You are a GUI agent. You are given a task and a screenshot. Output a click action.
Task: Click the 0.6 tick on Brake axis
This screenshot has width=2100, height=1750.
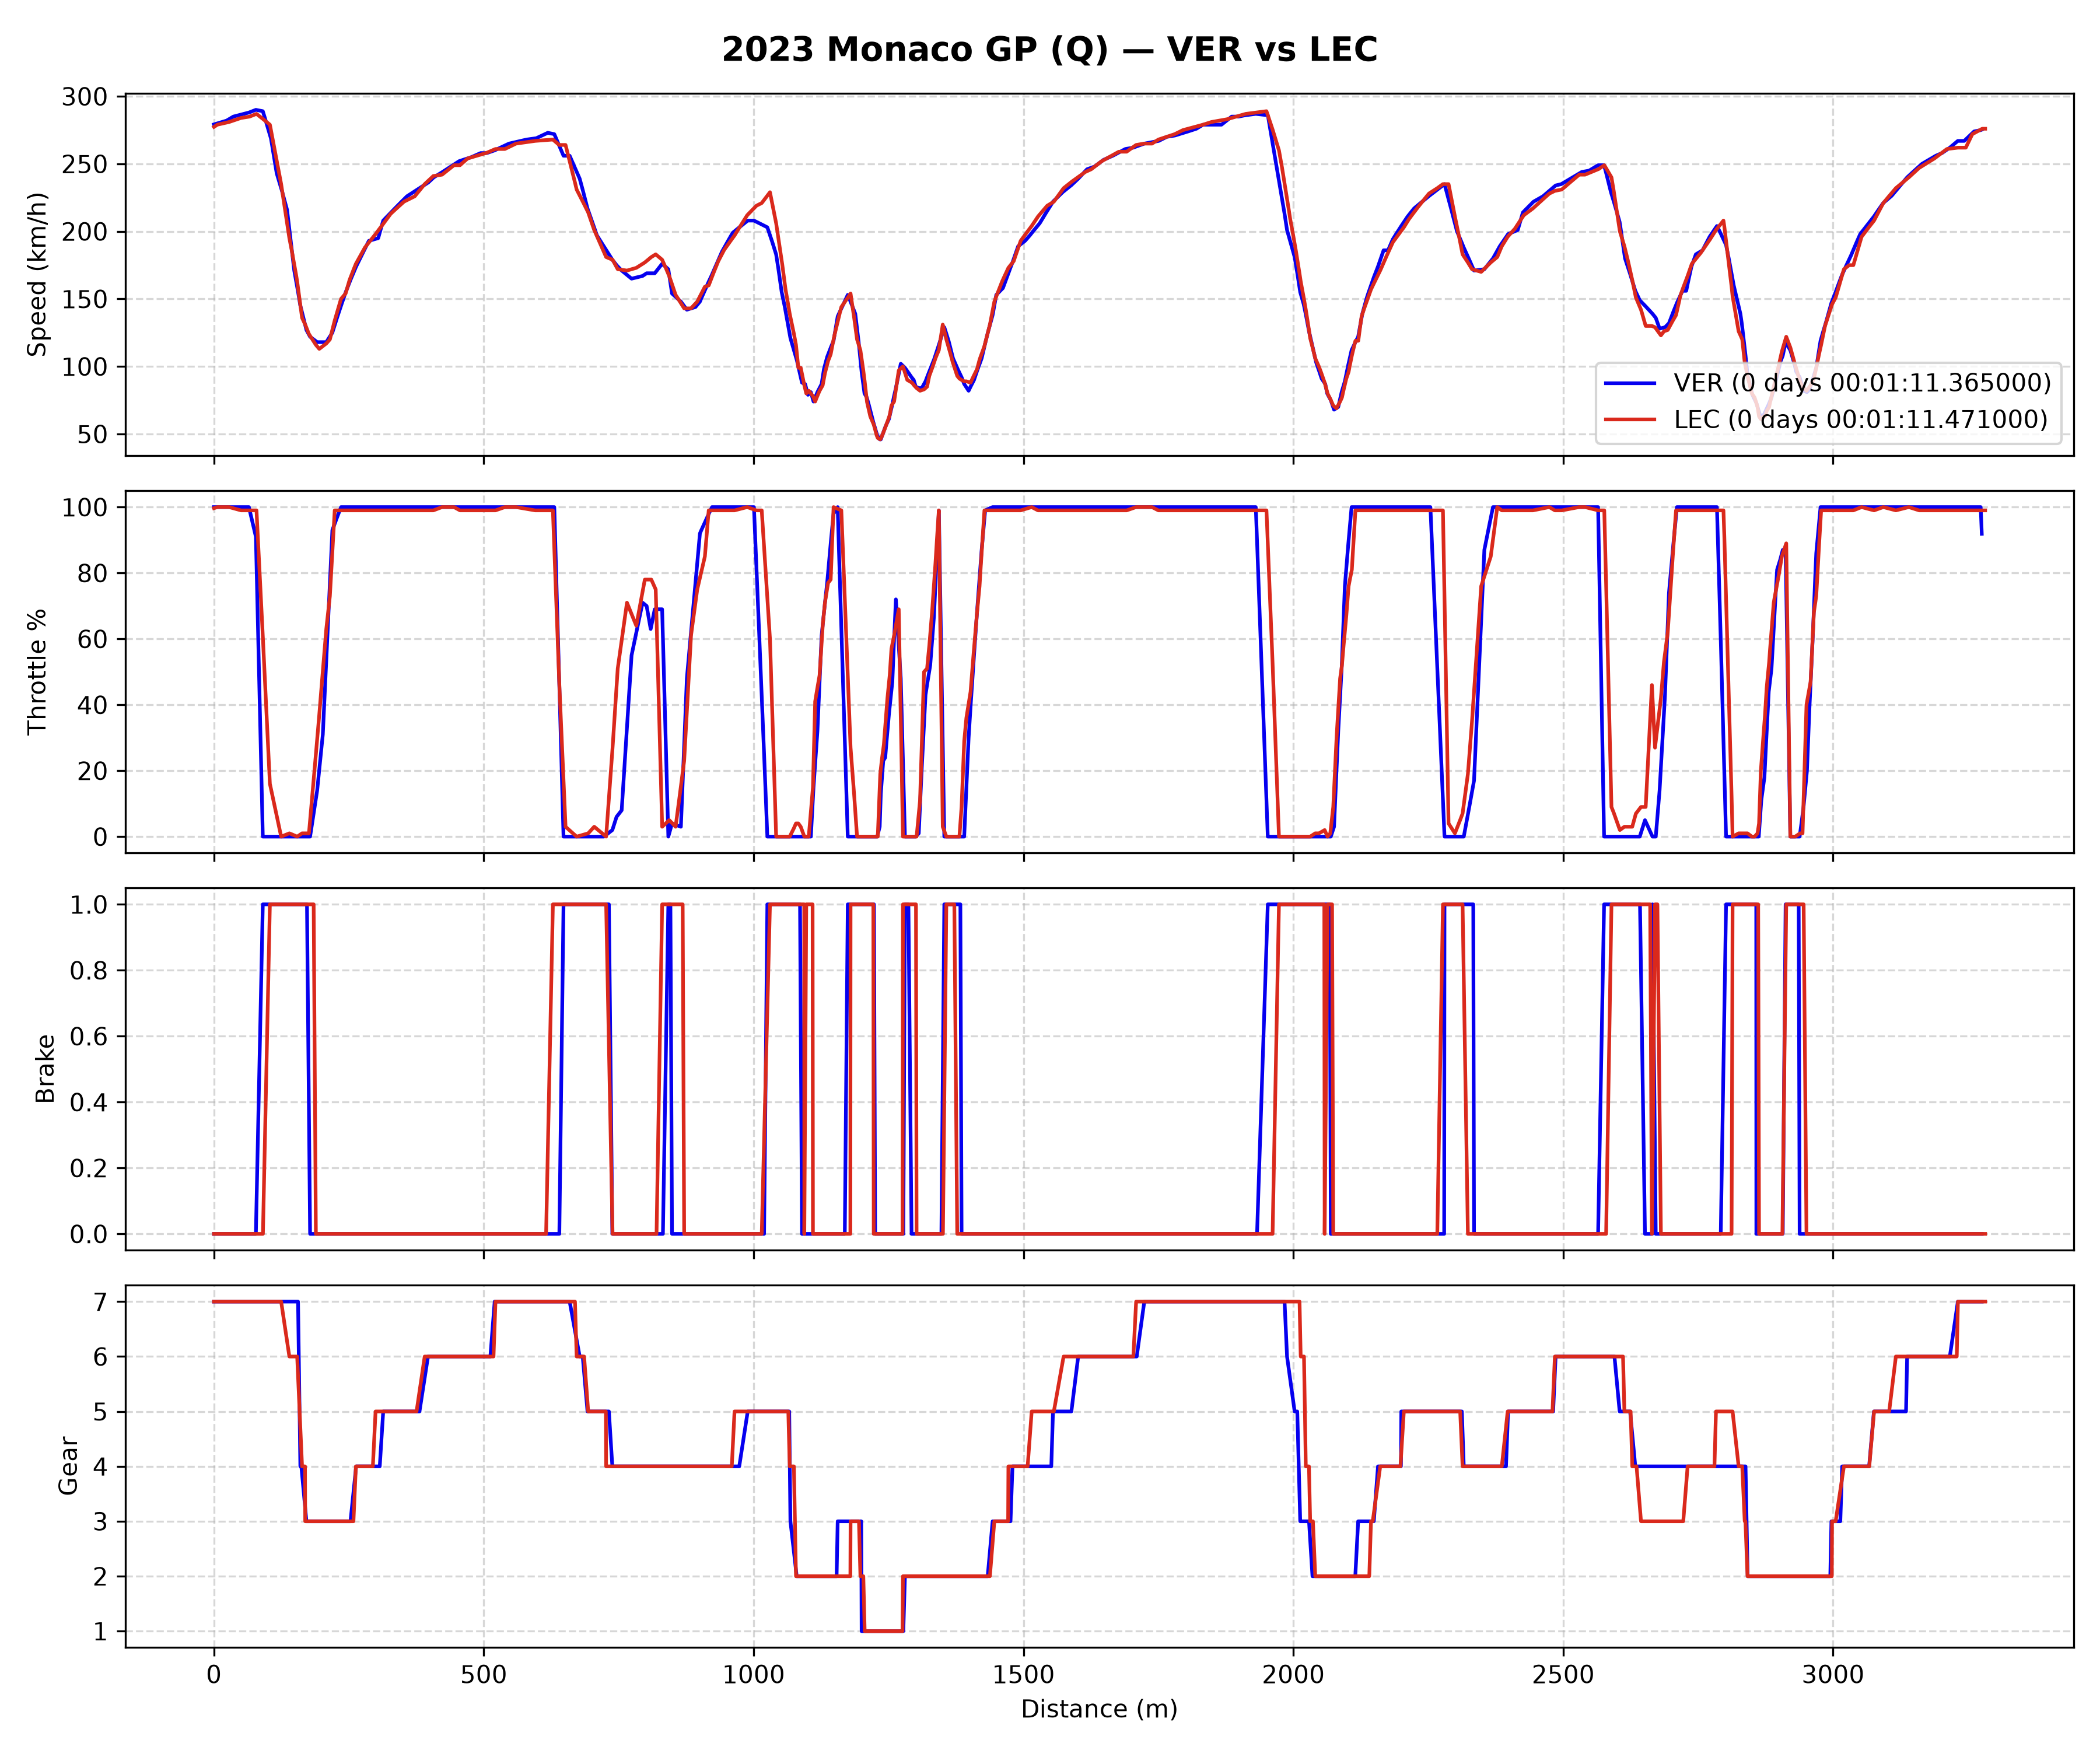click(x=89, y=1037)
